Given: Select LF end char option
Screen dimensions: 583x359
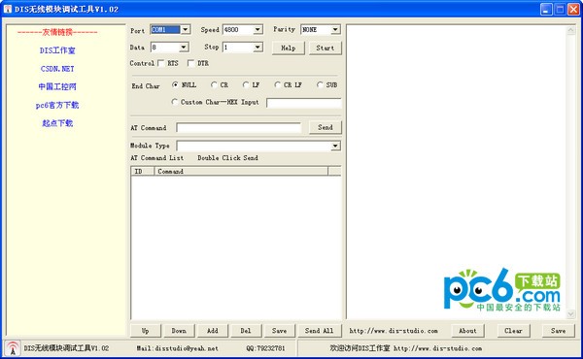Looking at the screenshot, I should point(246,84).
